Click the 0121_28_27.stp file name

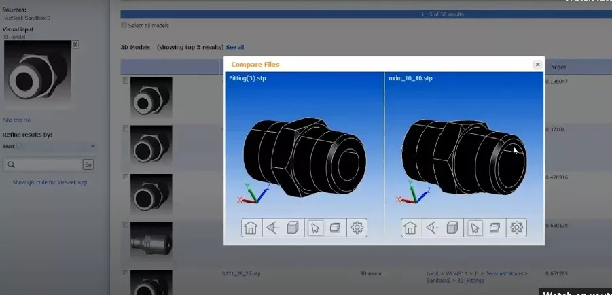(x=241, y=273)
